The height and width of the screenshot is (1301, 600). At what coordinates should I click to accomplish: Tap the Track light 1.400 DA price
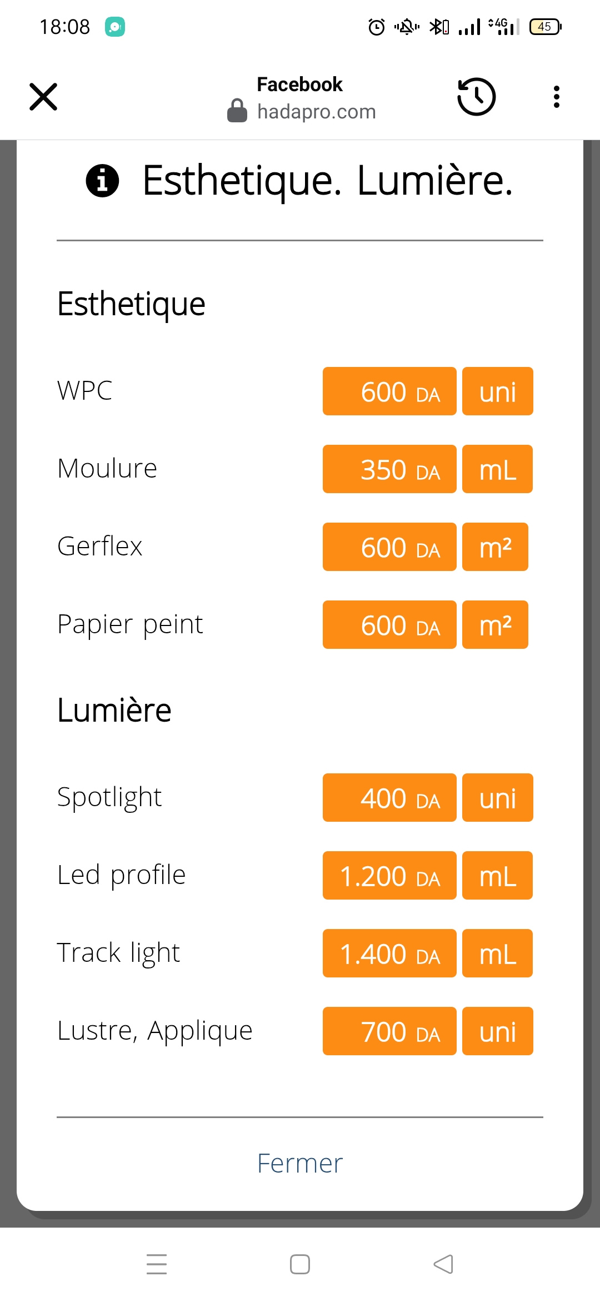pos(389,954)
